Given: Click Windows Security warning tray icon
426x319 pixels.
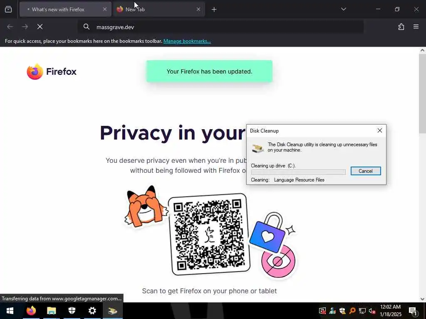Looking at the screenshot, I should click(x=342, y=311).
